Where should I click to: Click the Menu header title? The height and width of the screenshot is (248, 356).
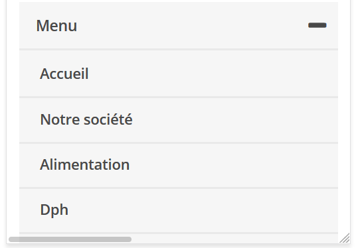(x=56, y=26)
